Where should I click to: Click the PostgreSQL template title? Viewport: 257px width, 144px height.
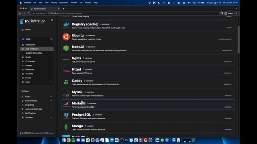81,115
